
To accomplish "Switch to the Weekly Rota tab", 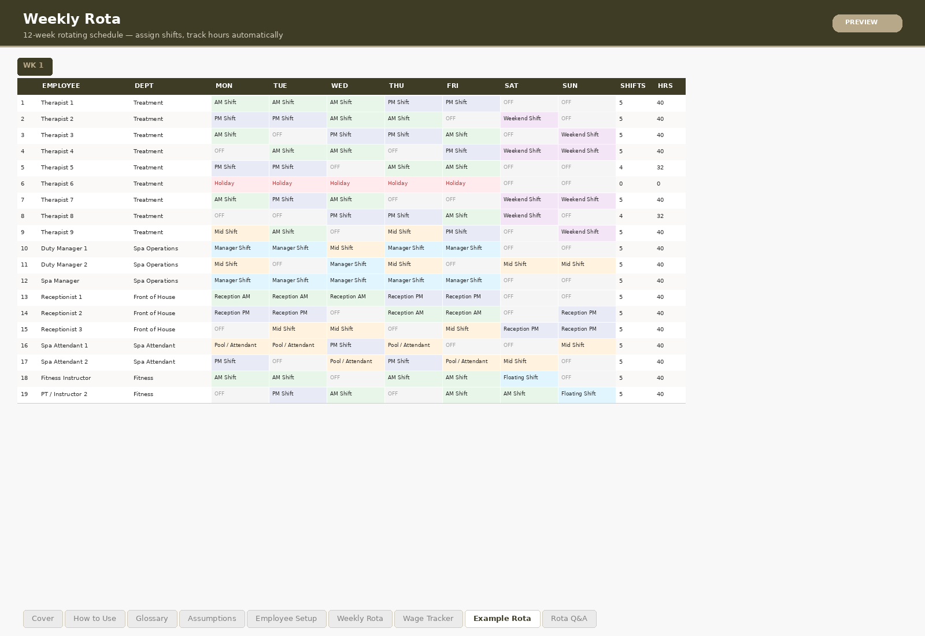I will tap(360, 618).
